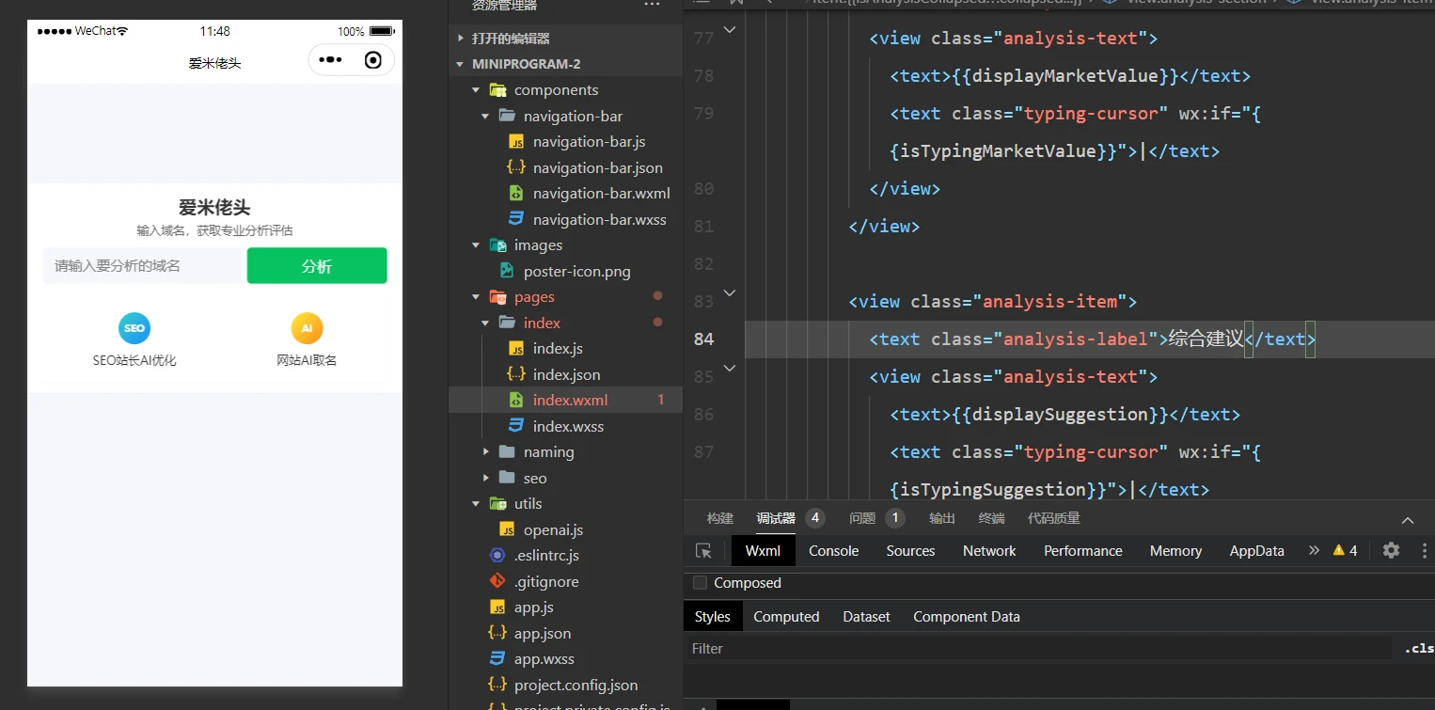Expand the naming folder
Image resolution: width=1435 pixels, height=710 pixels.
(485, 452)
